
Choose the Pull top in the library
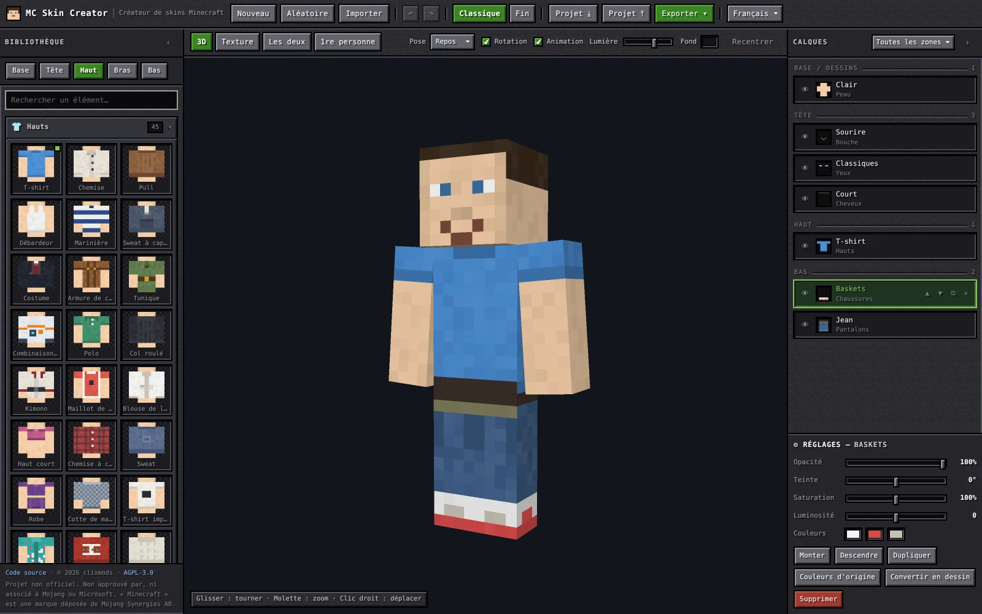point(146,169)
